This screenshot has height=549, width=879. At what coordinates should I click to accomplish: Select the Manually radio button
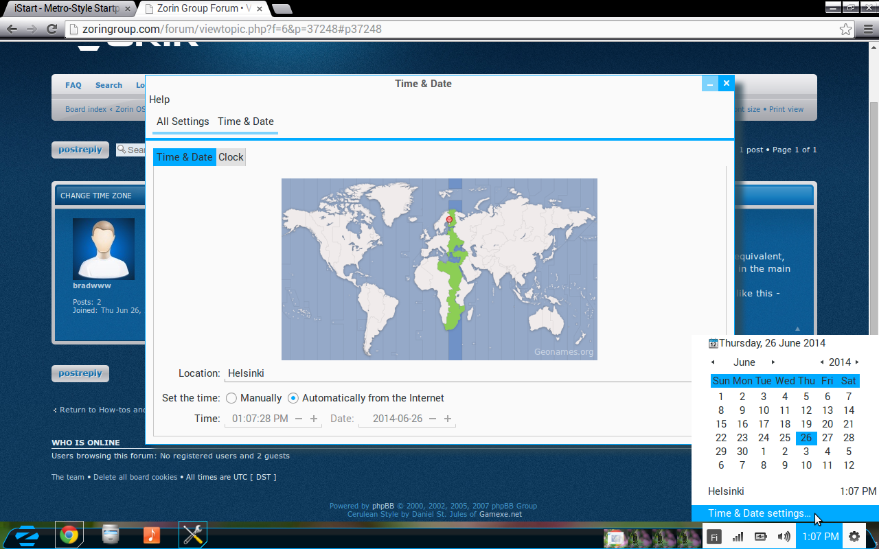(231, 398)
